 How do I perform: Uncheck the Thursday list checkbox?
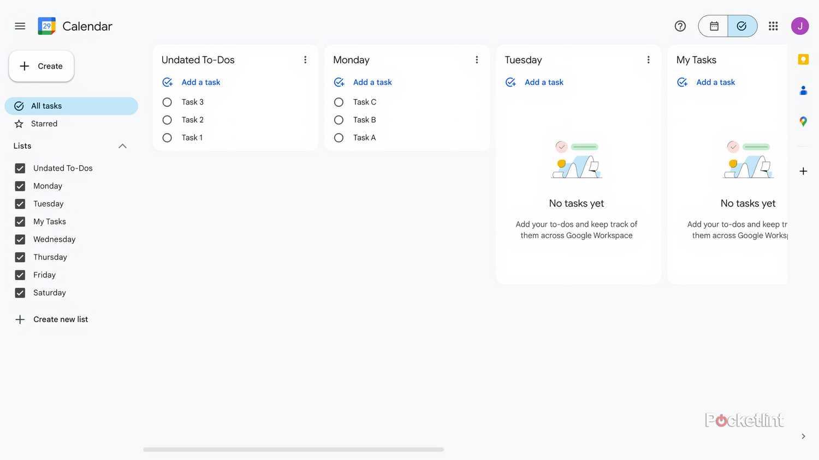click(x=20, y=257)
